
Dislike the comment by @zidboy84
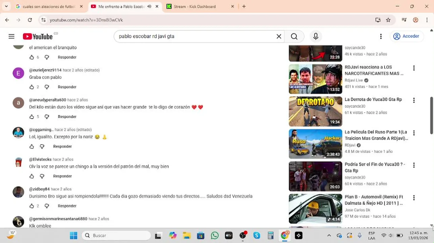(47, 206)
